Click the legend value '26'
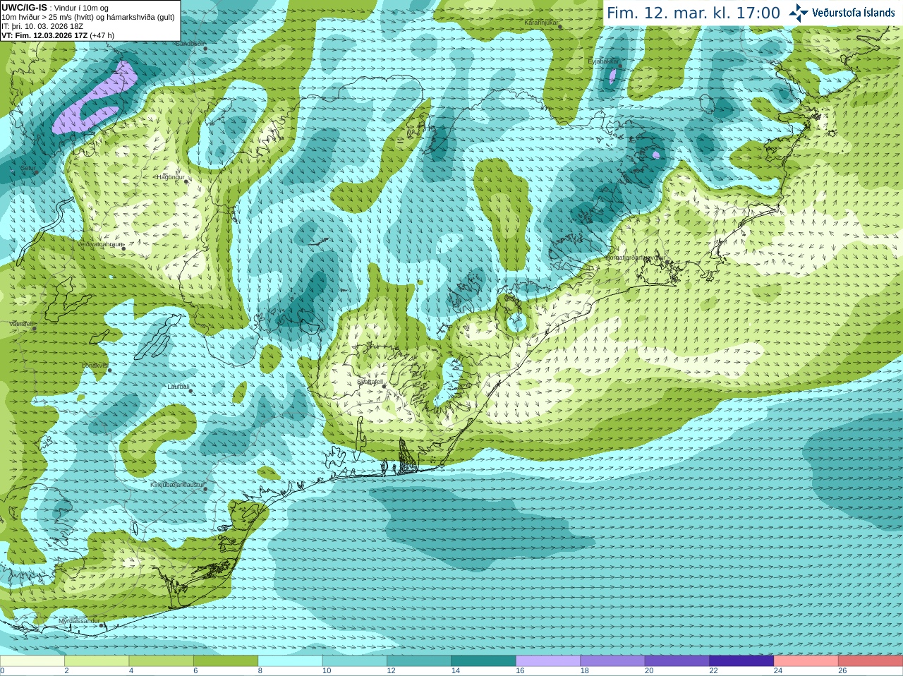This screenshot has height=676, width=903. click(x=842, y=671)
